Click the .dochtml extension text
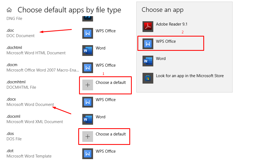 (14, 48)
